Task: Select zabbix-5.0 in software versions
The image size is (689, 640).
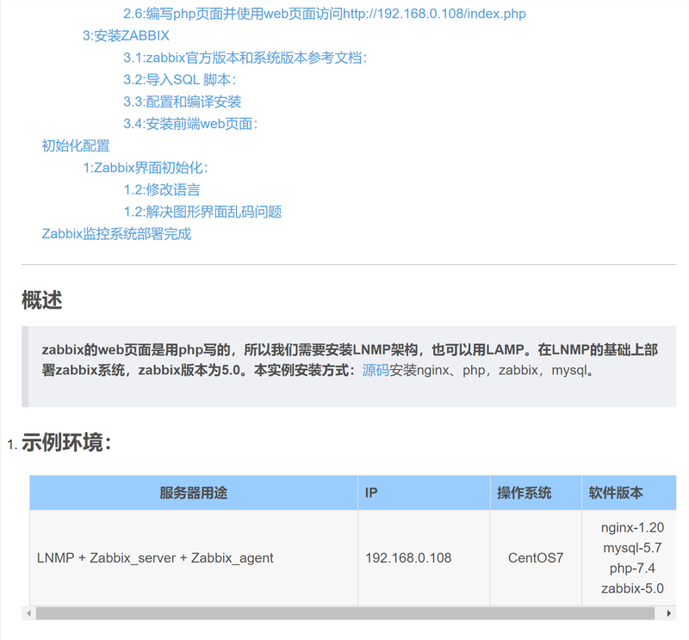Action: (632, 588)
